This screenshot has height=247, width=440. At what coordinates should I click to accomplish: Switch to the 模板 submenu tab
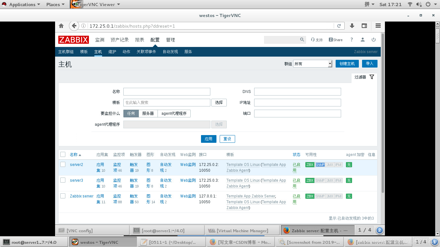84,52
